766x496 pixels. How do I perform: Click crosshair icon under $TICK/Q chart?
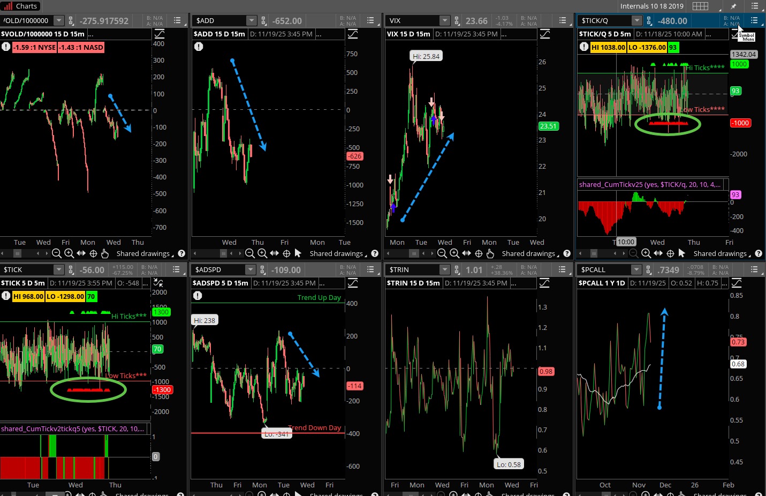pyautogui.click(x=670, y=253)
